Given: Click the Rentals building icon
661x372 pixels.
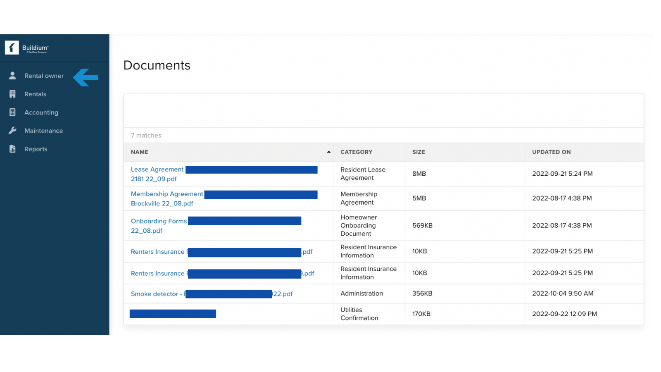Looking at the screenshot, I should coord(12,94).
